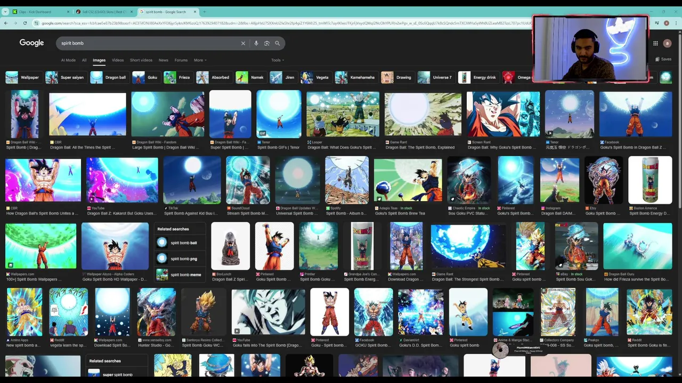The image size is (682, 383).
Task: Start voice search with microphone icon
Action: [256, 43]
